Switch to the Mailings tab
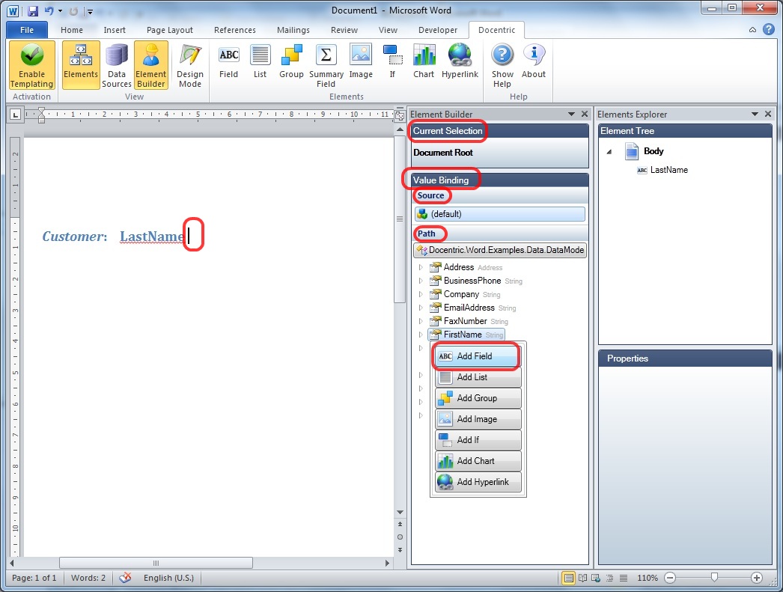Screen dimensions: 783x592 coord(293,30)
